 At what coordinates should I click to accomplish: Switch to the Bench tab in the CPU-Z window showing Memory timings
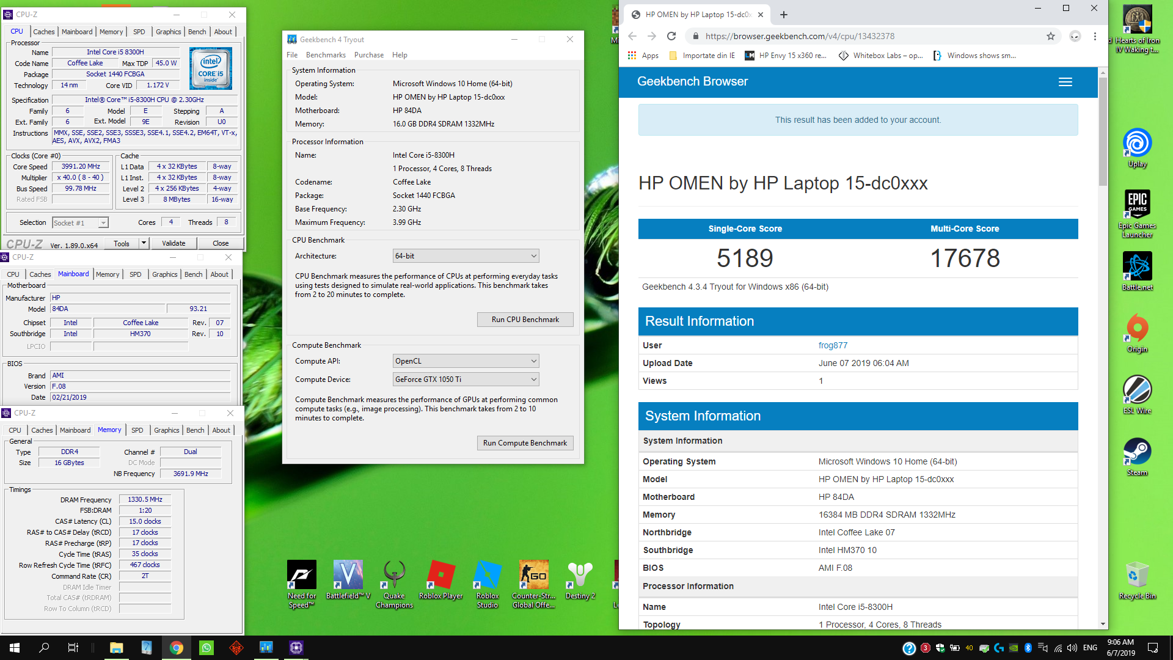[x=195, y=430]
